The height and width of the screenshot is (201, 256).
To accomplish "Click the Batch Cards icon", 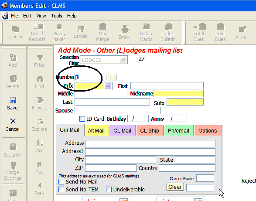I will [146, 27].
